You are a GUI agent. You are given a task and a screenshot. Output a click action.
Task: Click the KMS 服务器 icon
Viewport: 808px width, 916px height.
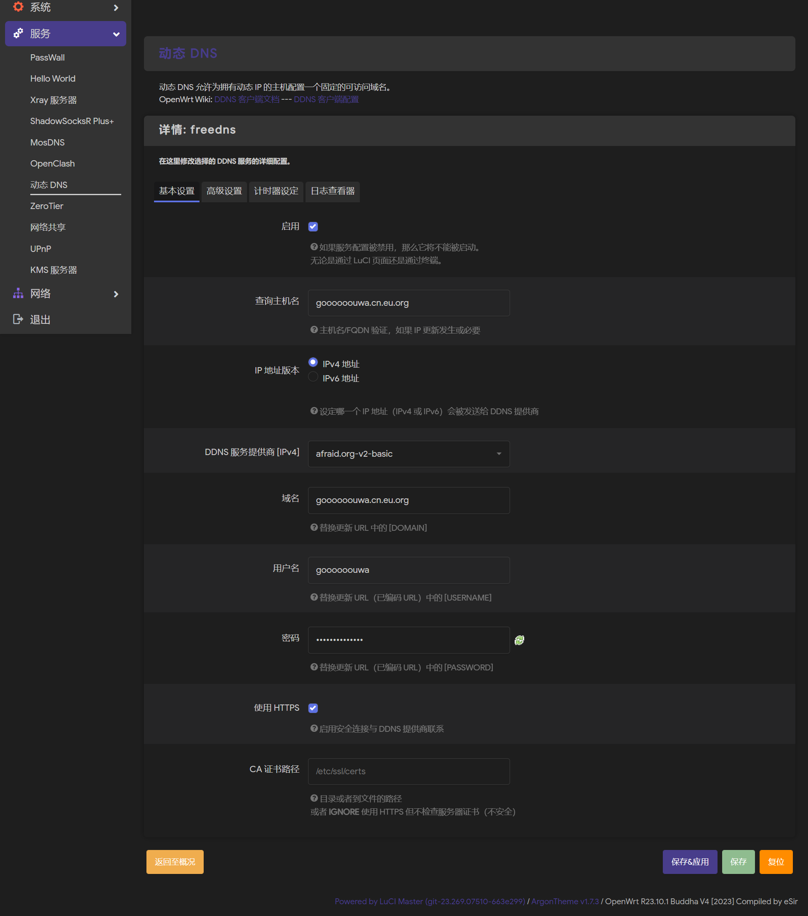pos(54,270)
